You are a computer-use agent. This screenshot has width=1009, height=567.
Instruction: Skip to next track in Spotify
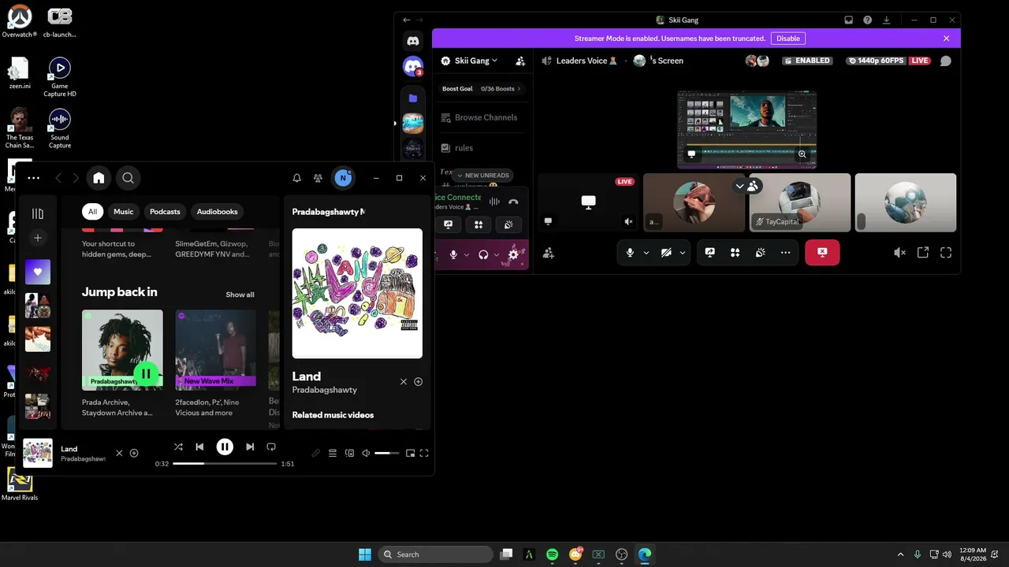(250, 447)
